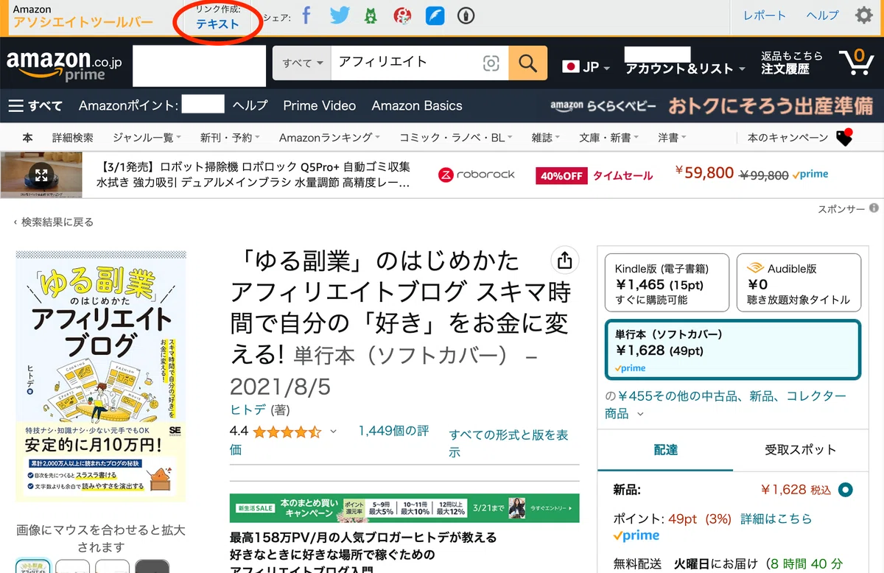Select the 新品 ¥1,628 radio button
The height and width of the screenshot is (573, 884).
846,489
